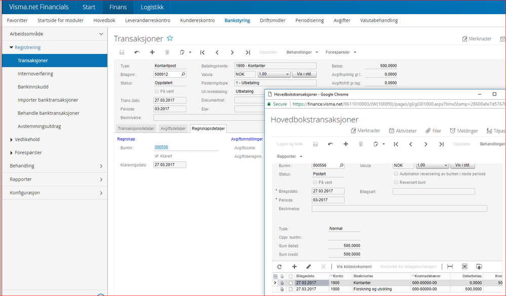Click the note icon on the Forskning og utvikling row
This screenshot has height=296, width=506.
pos(290,289)
